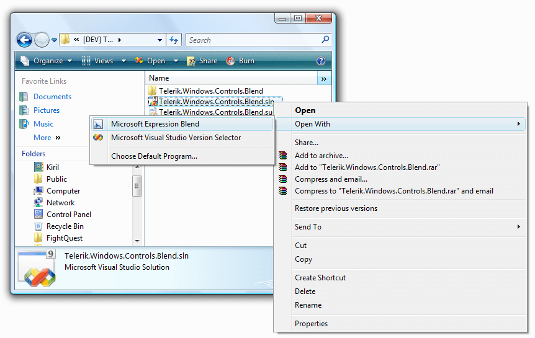Screen dimensions: 535x338
Task: Click the Computer icon in folder tree
Action: (x=38, y=190)
